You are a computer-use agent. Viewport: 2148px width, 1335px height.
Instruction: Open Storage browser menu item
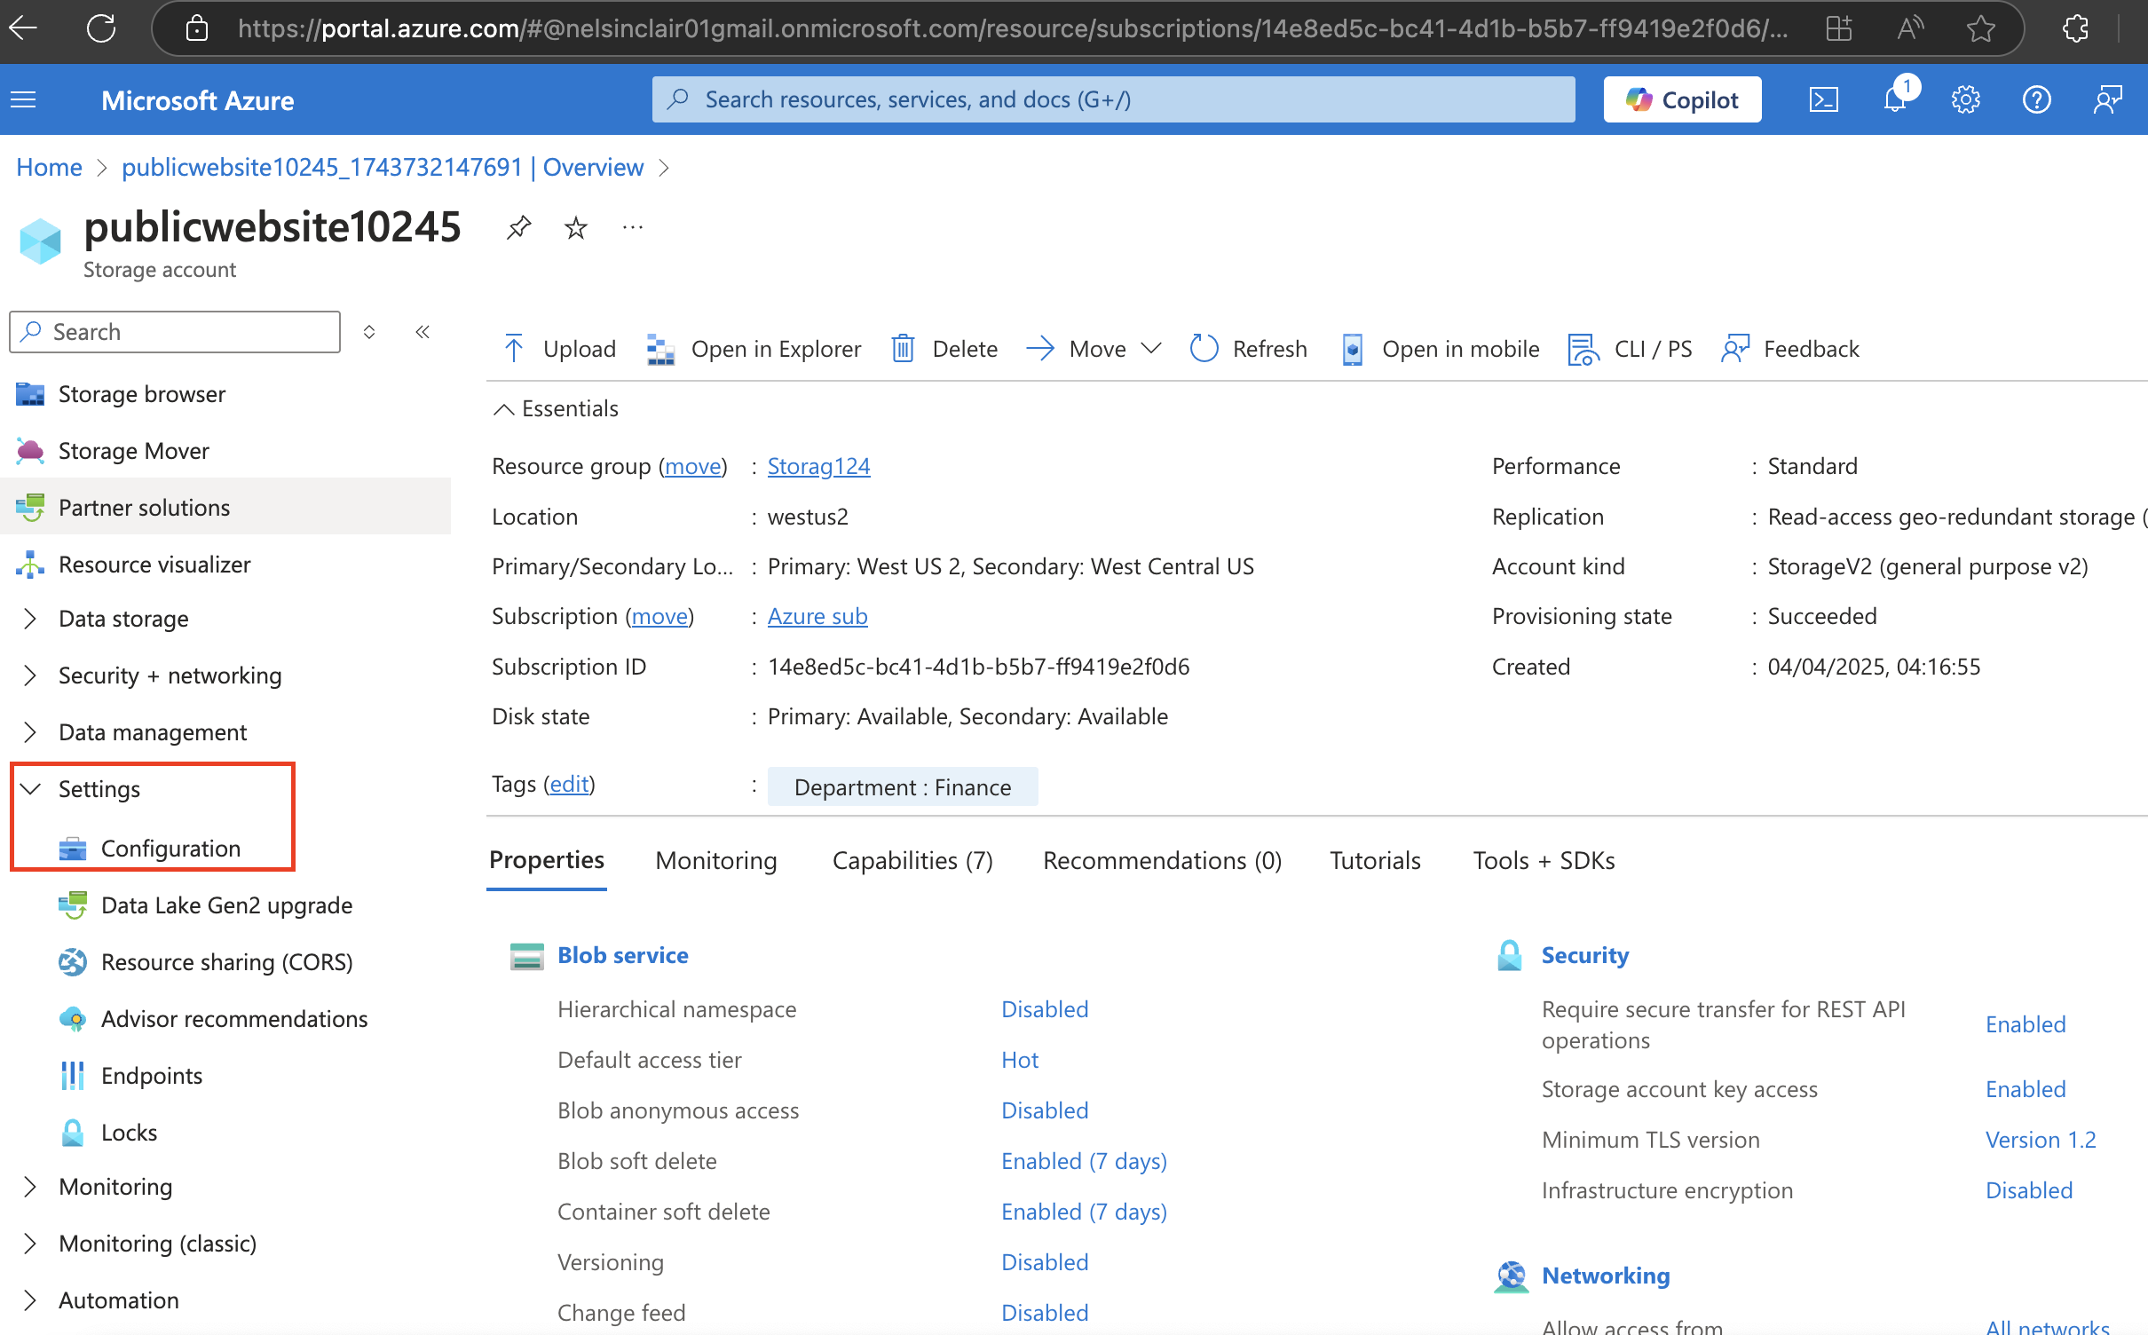142,394
